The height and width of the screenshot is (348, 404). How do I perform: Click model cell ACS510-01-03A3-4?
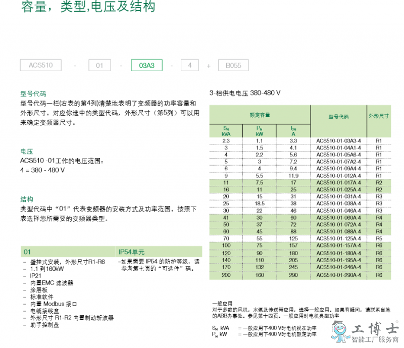(338, 141)
